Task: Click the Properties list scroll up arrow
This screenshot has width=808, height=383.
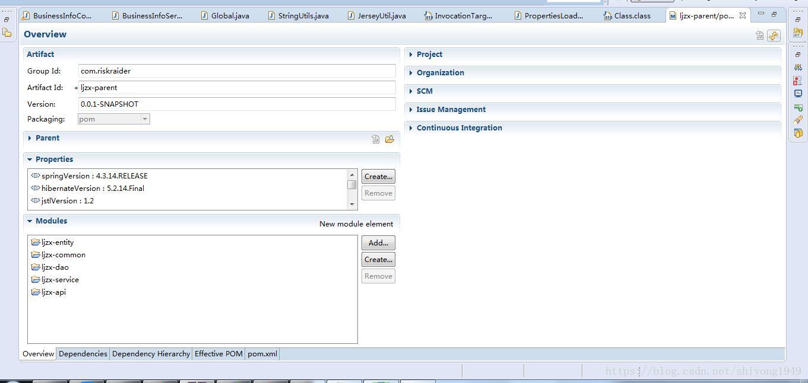Action: click(352, 174)
